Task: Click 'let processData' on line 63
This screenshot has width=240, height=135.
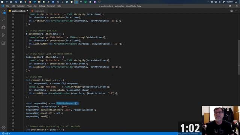Action: [x=37, y=130]
